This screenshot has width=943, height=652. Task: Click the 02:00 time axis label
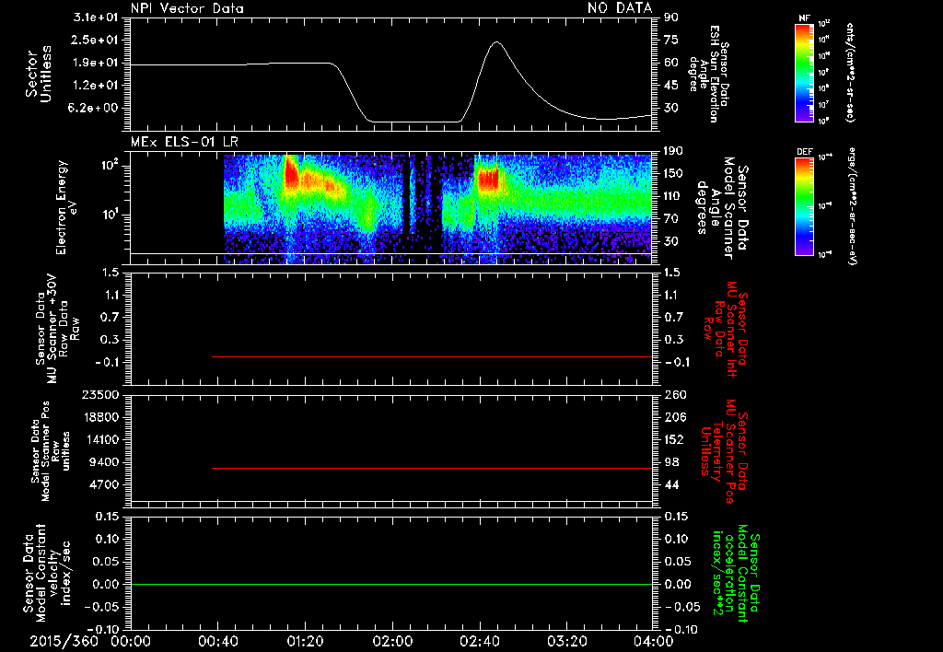point(392,641)
